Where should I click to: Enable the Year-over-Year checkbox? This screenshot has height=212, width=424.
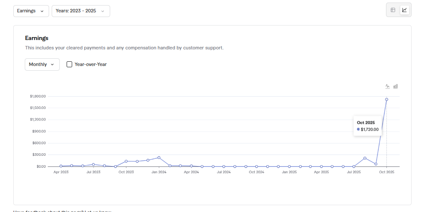coord(70,65)
